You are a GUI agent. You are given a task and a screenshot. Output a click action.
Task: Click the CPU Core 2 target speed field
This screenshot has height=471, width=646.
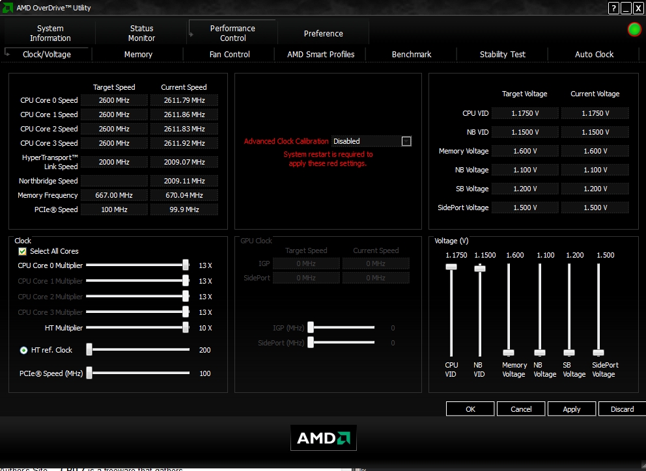114,129
